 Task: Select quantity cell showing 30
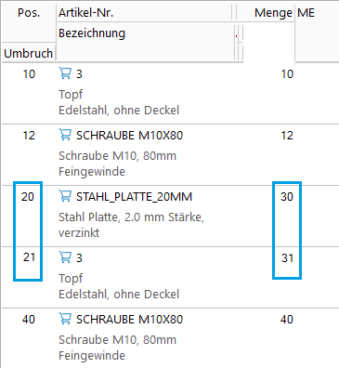[287, 197]
